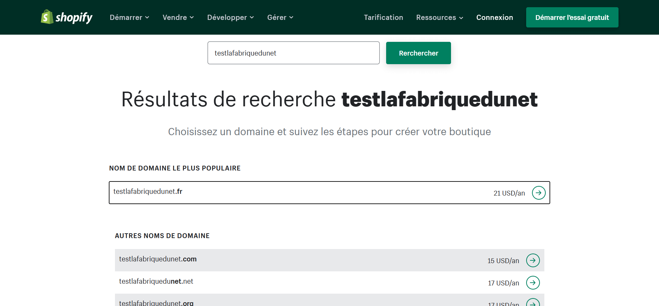Expand the Ressources dropdown

[x=439, y=17]
